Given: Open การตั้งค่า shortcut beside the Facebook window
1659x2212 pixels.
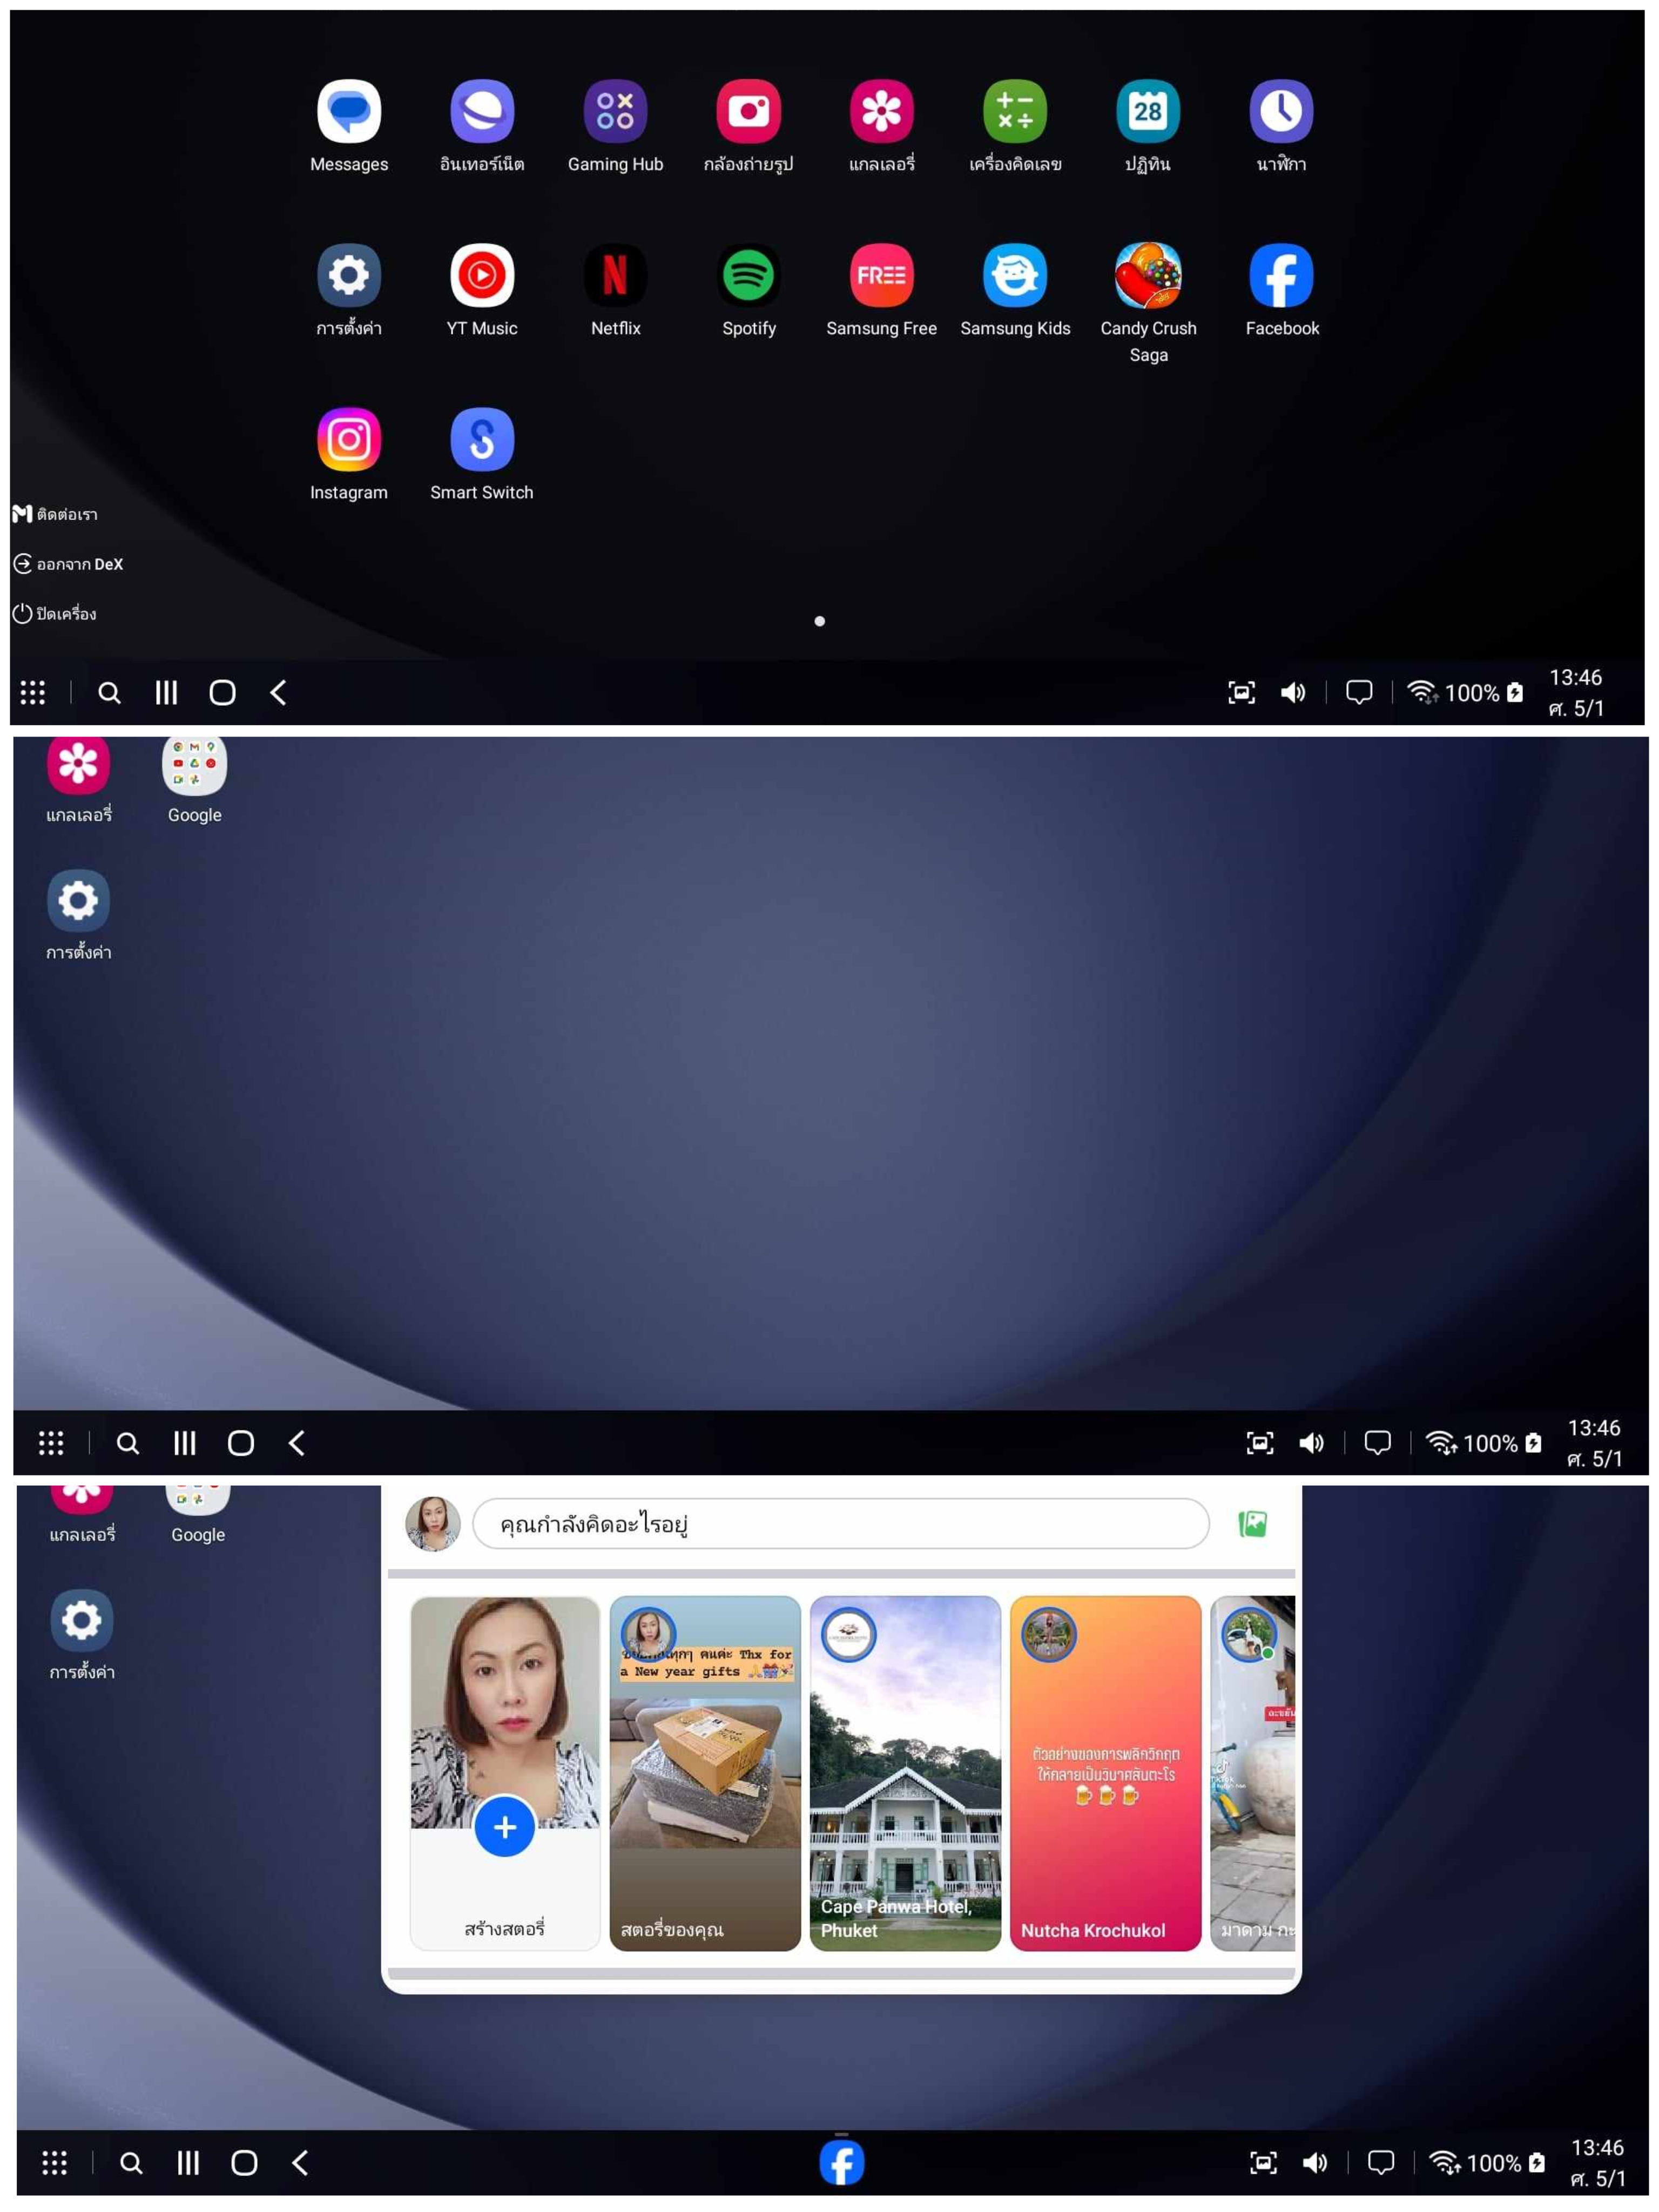Looking at the screenshot, I should click(81, 1620).
